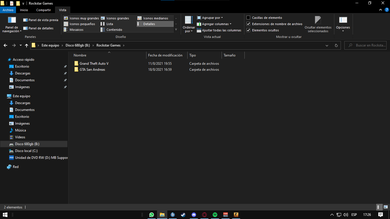This screenshot has width=390, height=219.
Task: Open the Ordenar por menu
Action: point(189,25)
